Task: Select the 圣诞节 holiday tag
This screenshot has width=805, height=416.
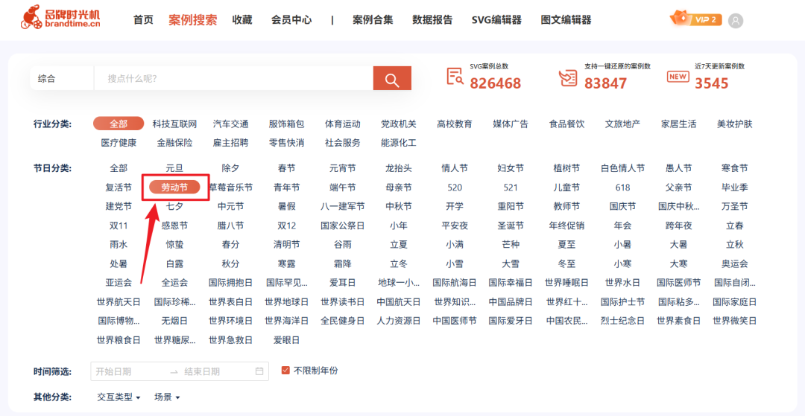Action: click(x=511, y=225)
